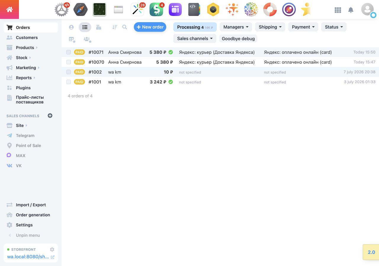Open storefront settings gear icon
The height and width of the screenshot is (266, 379).
point(52,249)
